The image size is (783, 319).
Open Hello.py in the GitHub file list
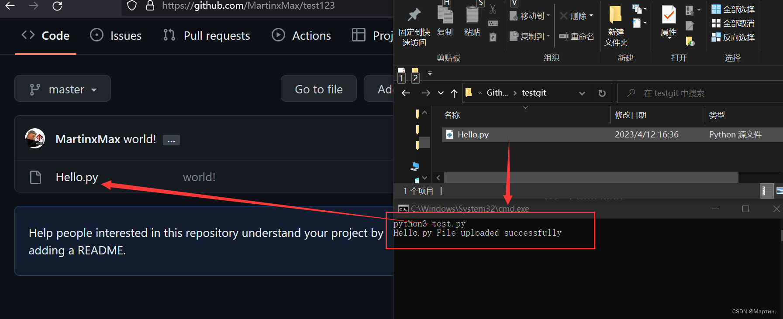(x=77, y=177)
